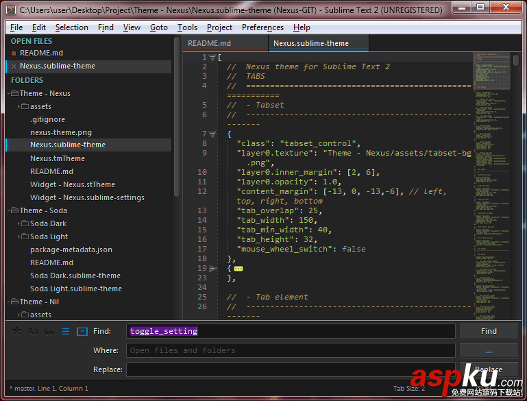Open README.md in Open Files

(41, 53)
